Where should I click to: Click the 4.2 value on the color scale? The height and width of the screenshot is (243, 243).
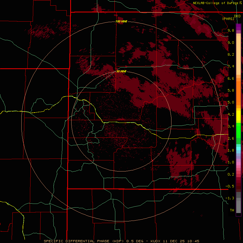tap(231, 114)
